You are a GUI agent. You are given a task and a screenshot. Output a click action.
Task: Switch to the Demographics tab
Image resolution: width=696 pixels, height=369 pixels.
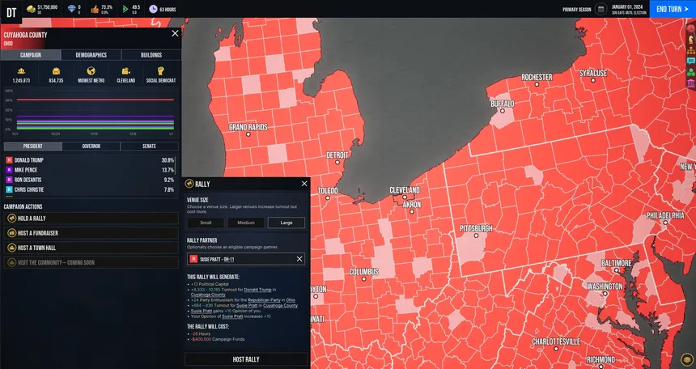[x=91, y=55]
